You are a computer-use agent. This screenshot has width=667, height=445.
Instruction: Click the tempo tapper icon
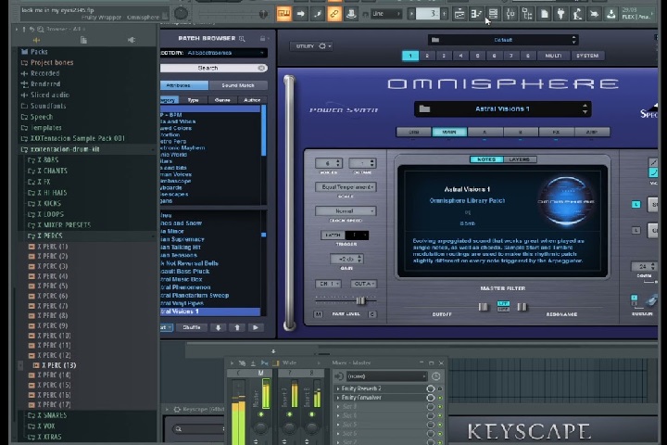[577, 14]
